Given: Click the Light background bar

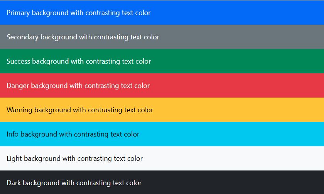Looking at the screenshot, I should tap(162, 158).
